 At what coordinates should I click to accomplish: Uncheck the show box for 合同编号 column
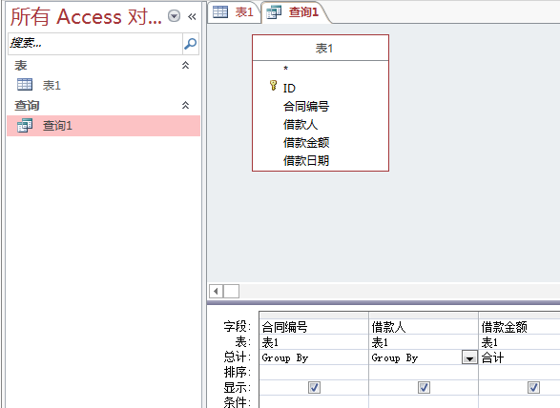click(314, 387)
